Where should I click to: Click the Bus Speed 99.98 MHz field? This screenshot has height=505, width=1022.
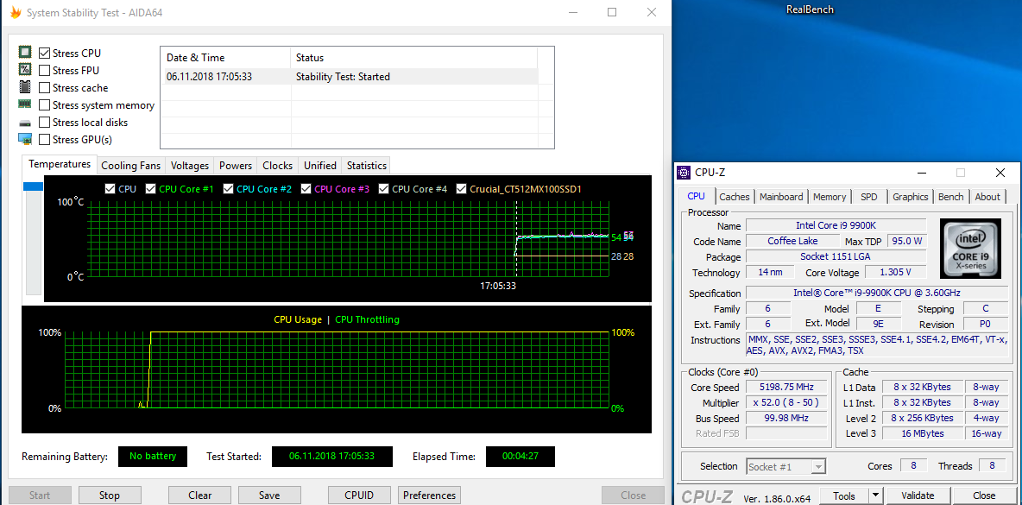pyautogui.click(x=786, y=419)
